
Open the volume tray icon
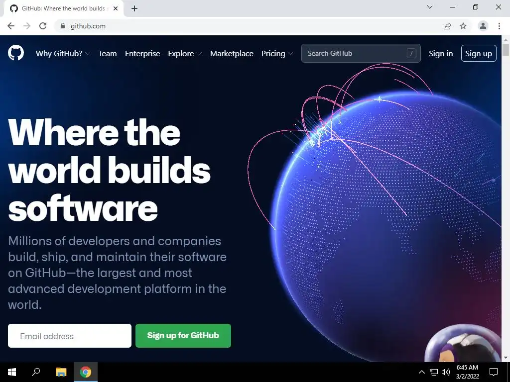pyautogui.click(x=446, y=372)
